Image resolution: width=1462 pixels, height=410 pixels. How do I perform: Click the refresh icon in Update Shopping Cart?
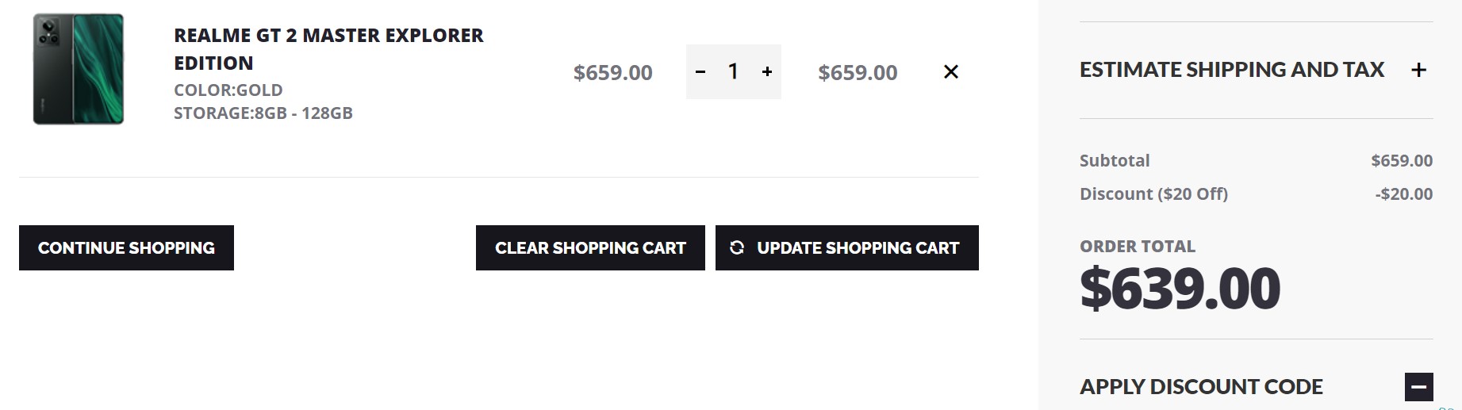coord(737,247)
